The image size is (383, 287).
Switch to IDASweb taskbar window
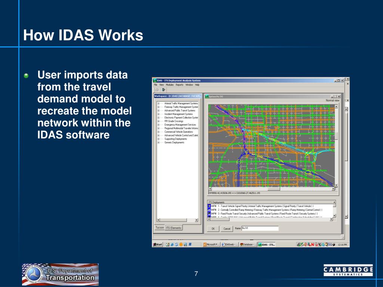[230, 244]
